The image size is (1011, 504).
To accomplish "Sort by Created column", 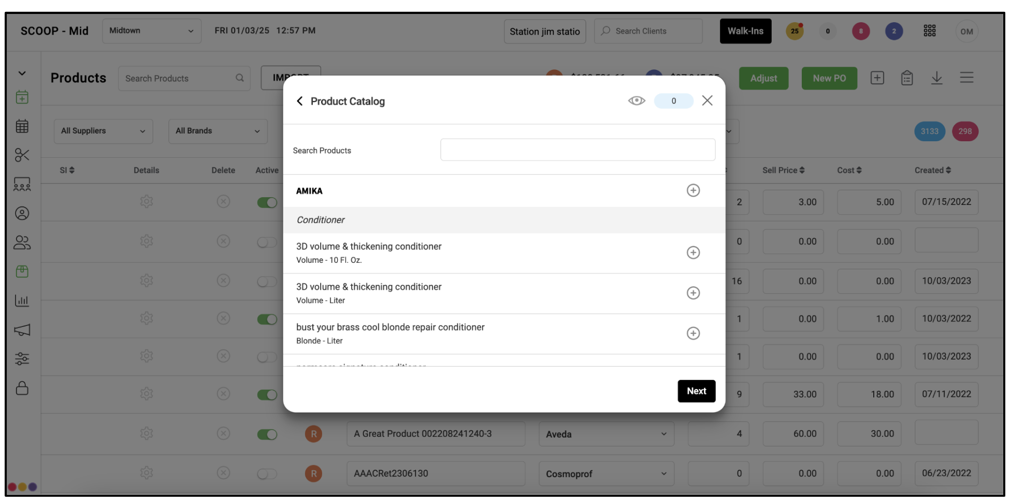I will [x=933, y=170].
